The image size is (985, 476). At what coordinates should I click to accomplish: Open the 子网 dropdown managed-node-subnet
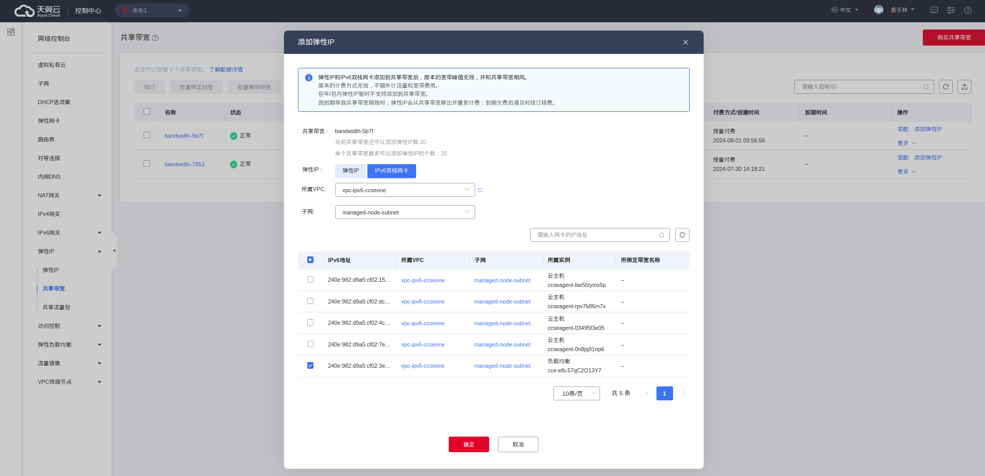click(405, 212)
